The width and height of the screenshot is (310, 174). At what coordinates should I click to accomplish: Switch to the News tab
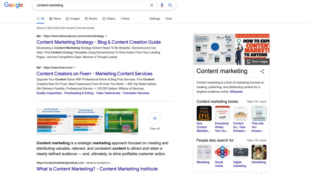coord(55,19)
